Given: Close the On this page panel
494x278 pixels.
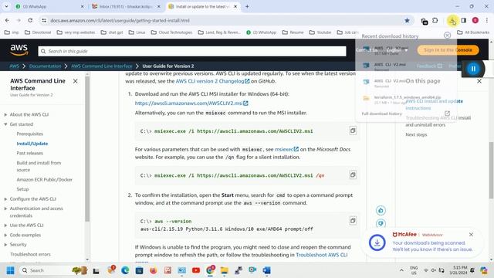Looking at the screenshot, I should 479,81.
